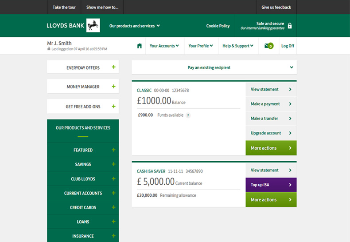View statement for Classic account
Screen dimensions: 350x242
click(271, 89)
